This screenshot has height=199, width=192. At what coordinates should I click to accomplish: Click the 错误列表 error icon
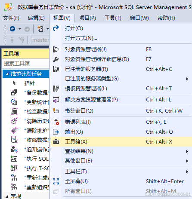tap(56, 122)
